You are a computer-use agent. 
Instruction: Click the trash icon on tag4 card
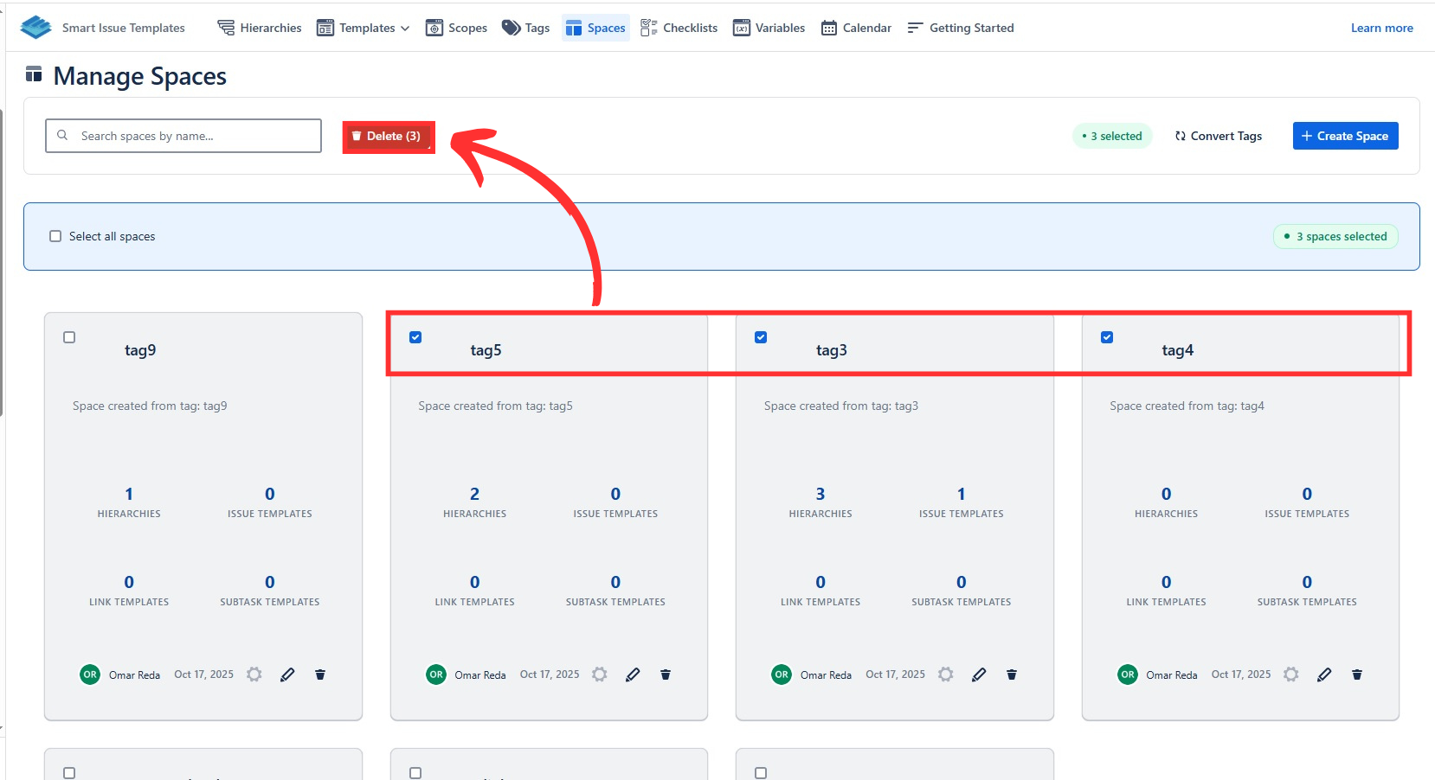[1357, 675]
